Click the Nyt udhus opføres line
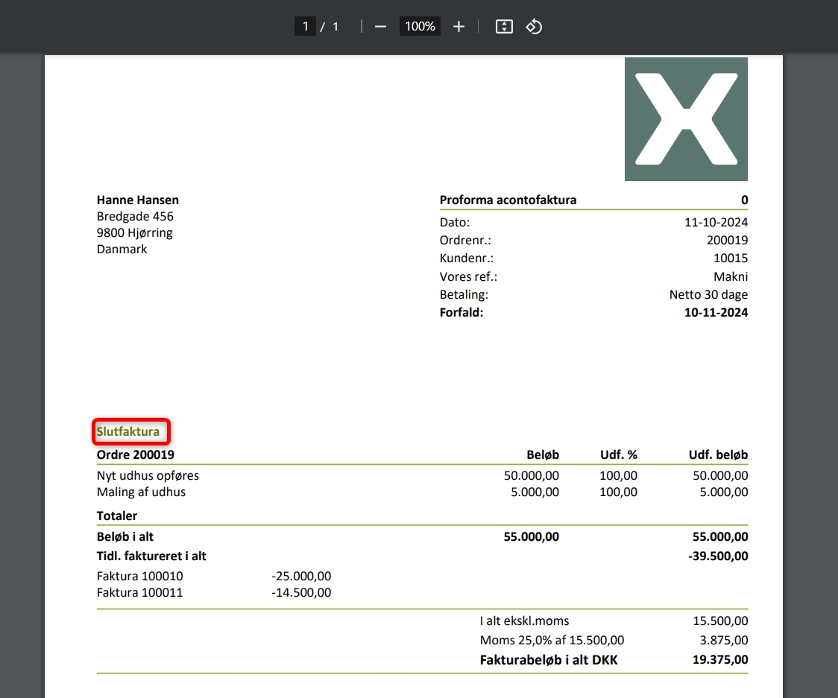 coord(148,475)
